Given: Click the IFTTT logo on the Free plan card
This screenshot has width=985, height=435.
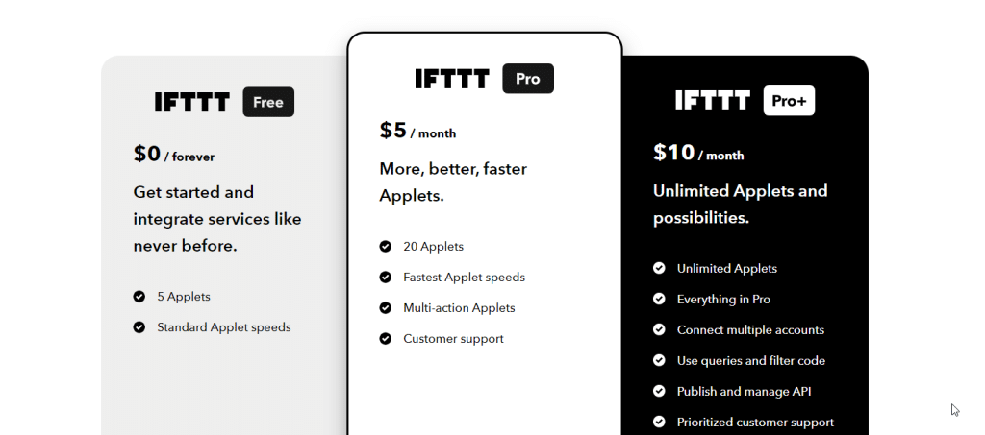Looking at the screenshot, I should click(x=191, y=102).
